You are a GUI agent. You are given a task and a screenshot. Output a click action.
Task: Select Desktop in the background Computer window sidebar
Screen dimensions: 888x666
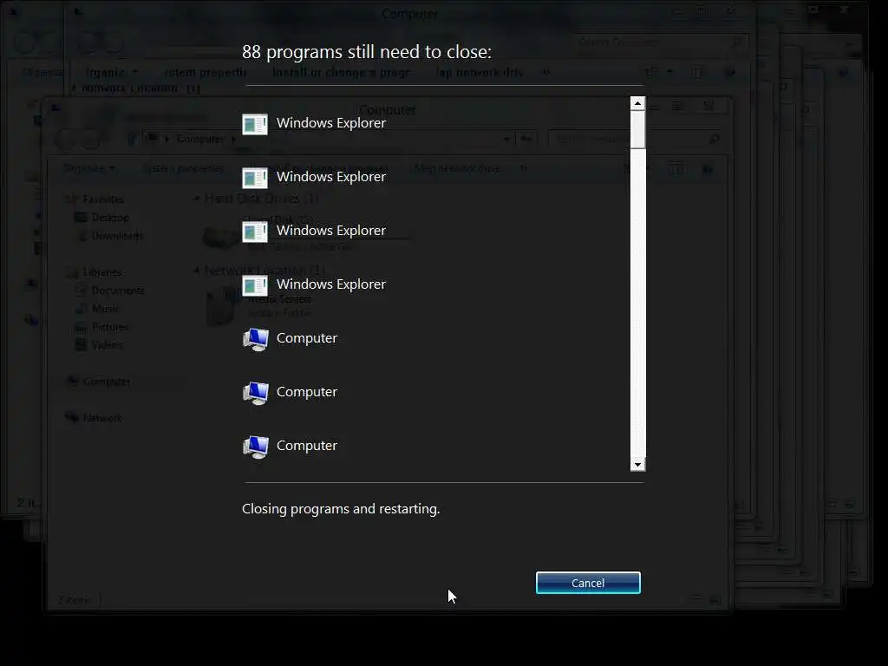(110, 218)
